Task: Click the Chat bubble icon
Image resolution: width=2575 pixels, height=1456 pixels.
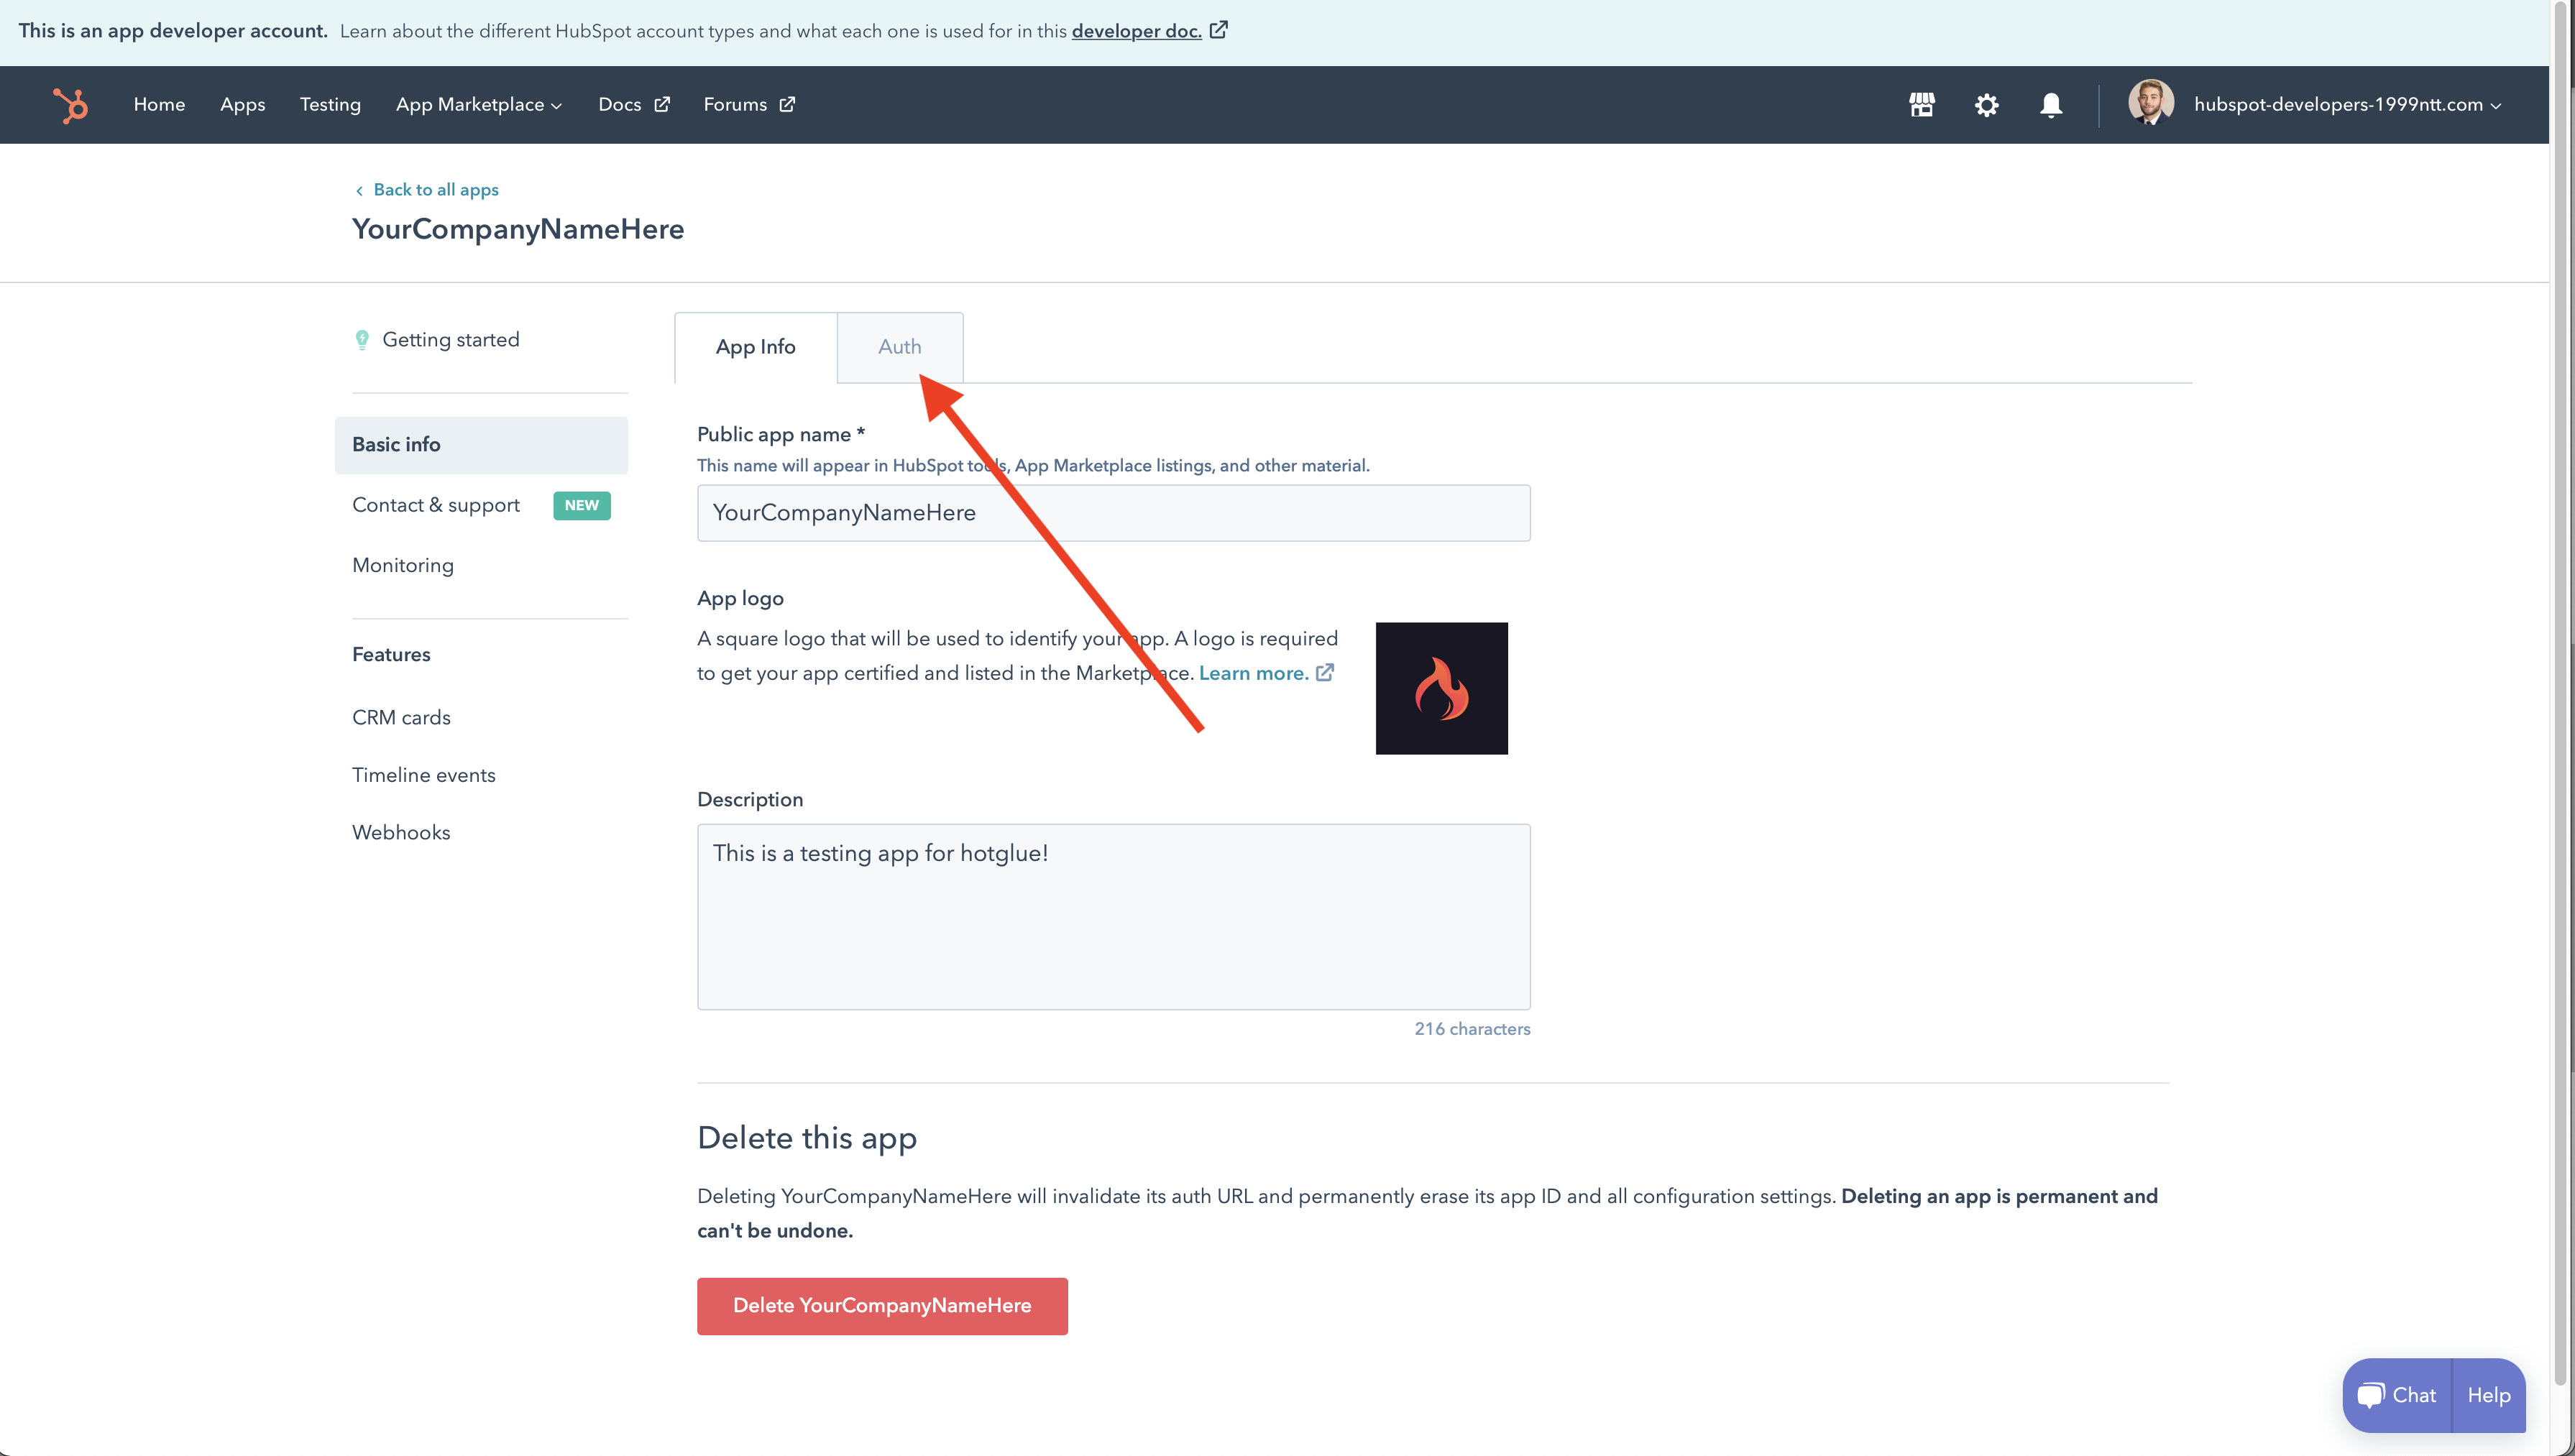Action: [x=2370, y=1395]
